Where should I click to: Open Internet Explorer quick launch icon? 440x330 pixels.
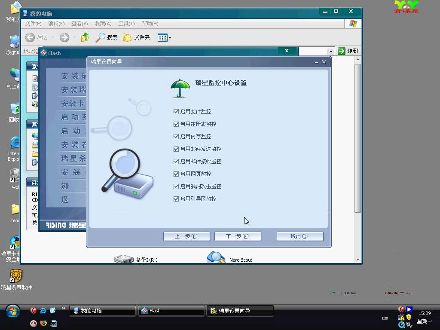tap(43, 310)
